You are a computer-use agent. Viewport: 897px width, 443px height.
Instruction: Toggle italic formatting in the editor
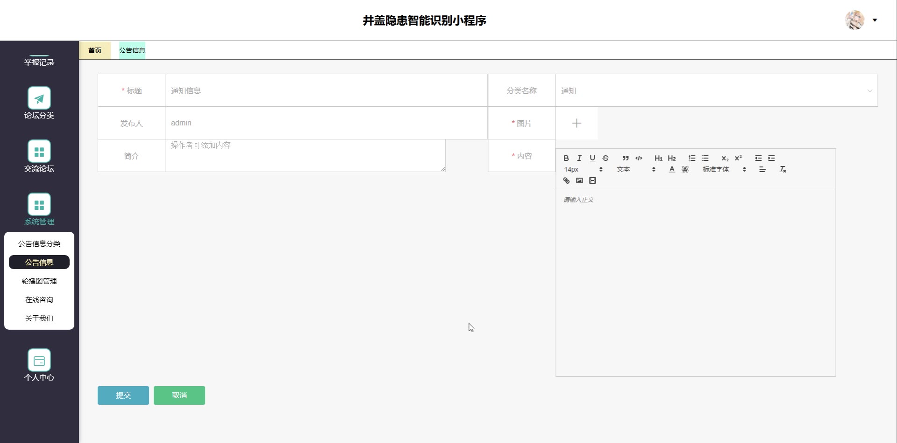(579, 158)
